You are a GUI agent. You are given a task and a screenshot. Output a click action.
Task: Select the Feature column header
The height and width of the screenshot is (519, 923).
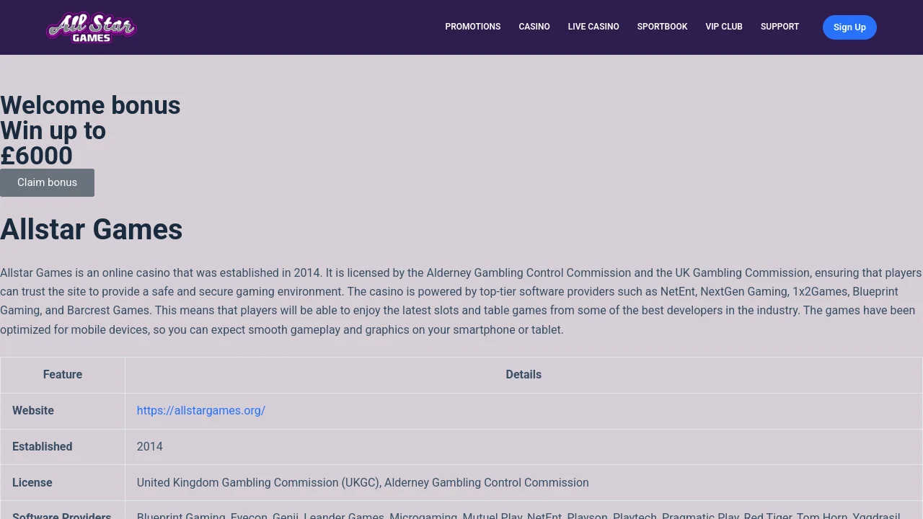63,374
